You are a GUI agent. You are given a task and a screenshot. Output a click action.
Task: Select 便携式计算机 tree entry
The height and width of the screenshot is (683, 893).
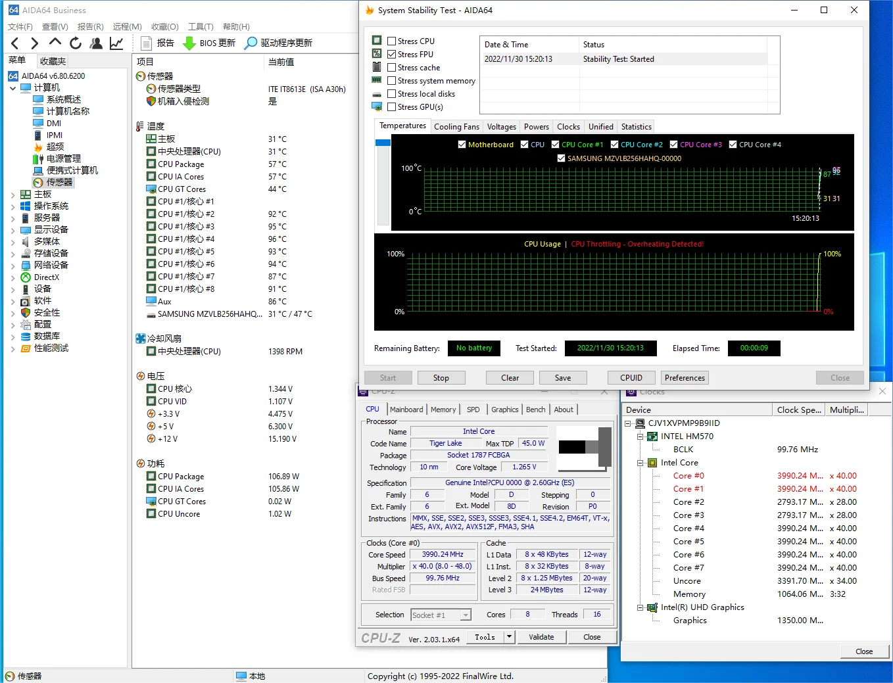coord(72,170)
